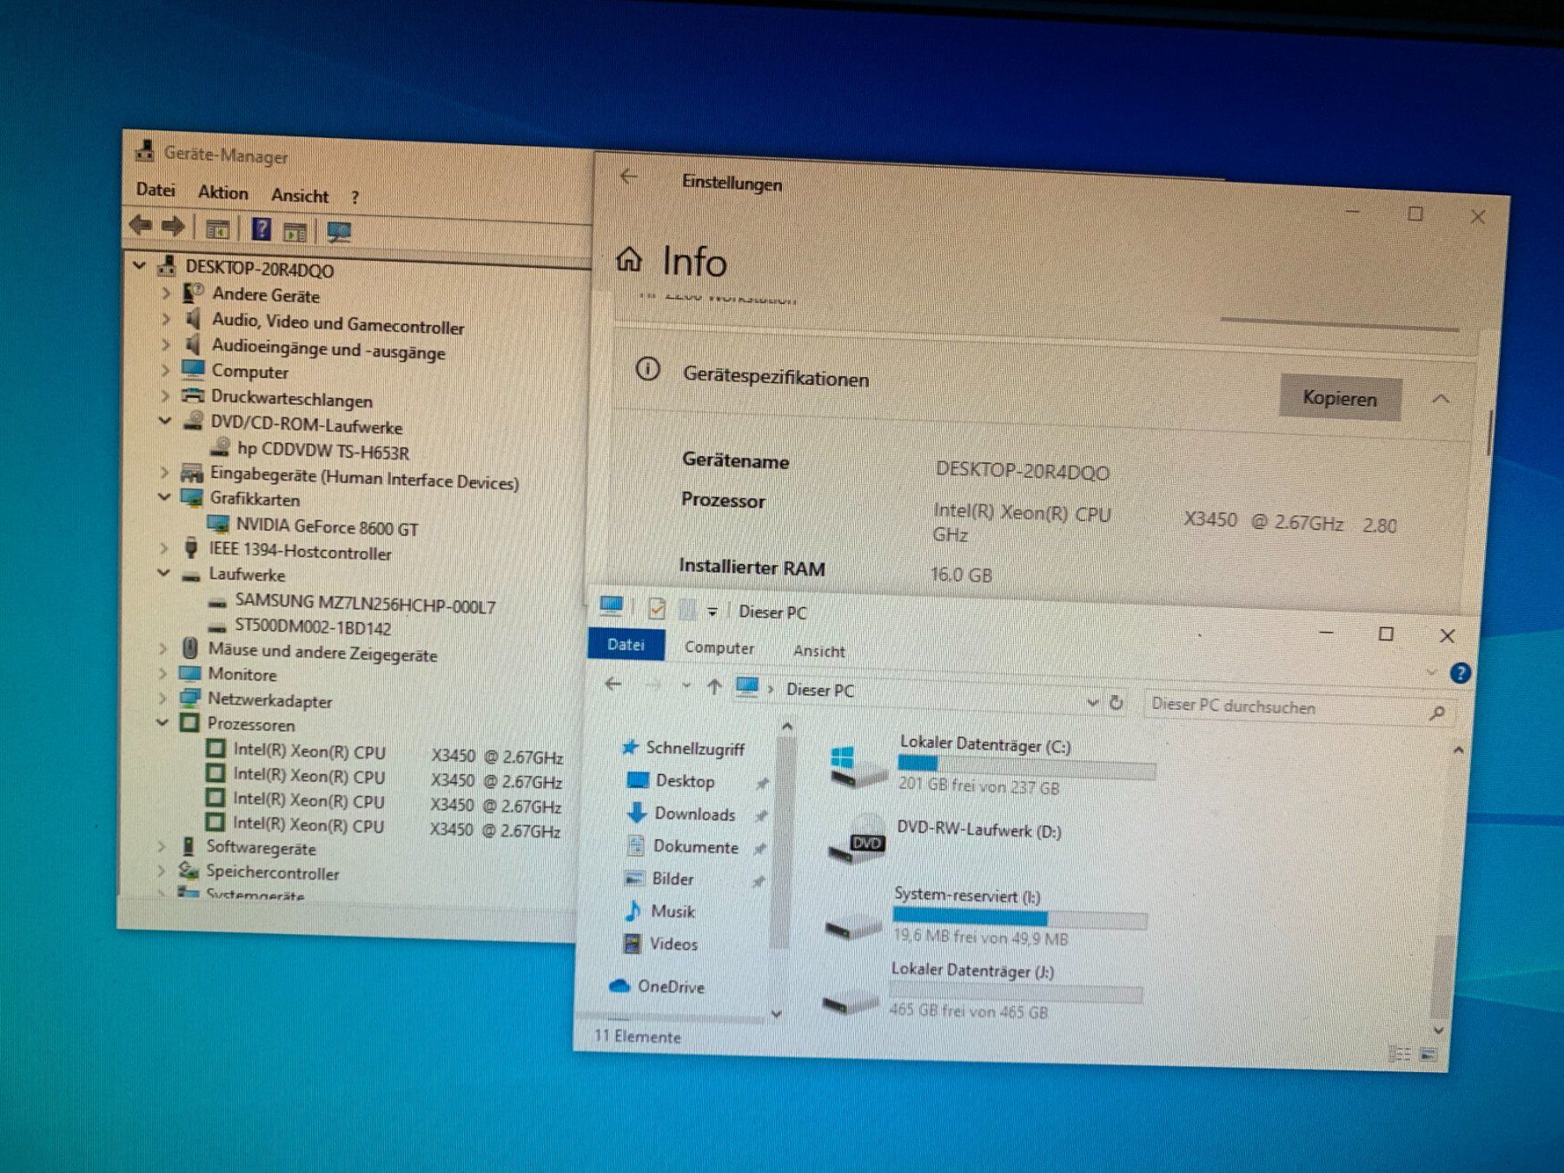Screen dimensions: 1564x1173
Task: Select hp CDDVDW TS-H653R drive
Action: 322,450
